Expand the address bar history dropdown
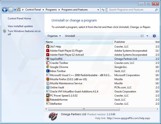The height and width of the screenshot is (124, 161). click(98, 10)
